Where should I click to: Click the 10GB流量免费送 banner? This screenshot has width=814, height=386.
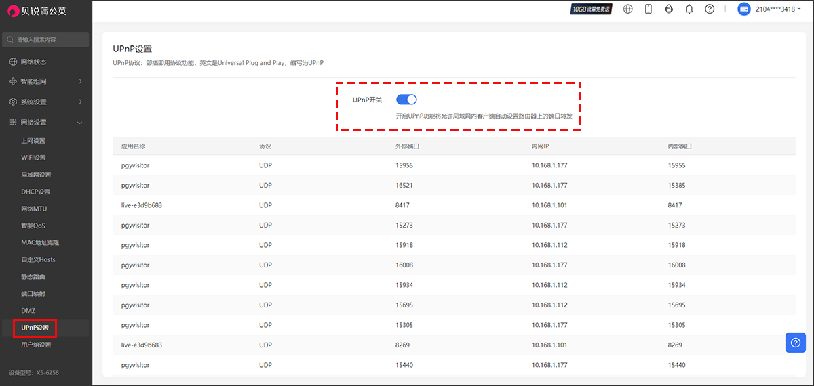(592, 9)
